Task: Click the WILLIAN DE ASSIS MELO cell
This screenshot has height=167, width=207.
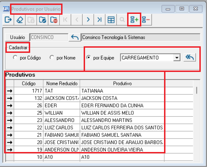Action: [122, 113]
